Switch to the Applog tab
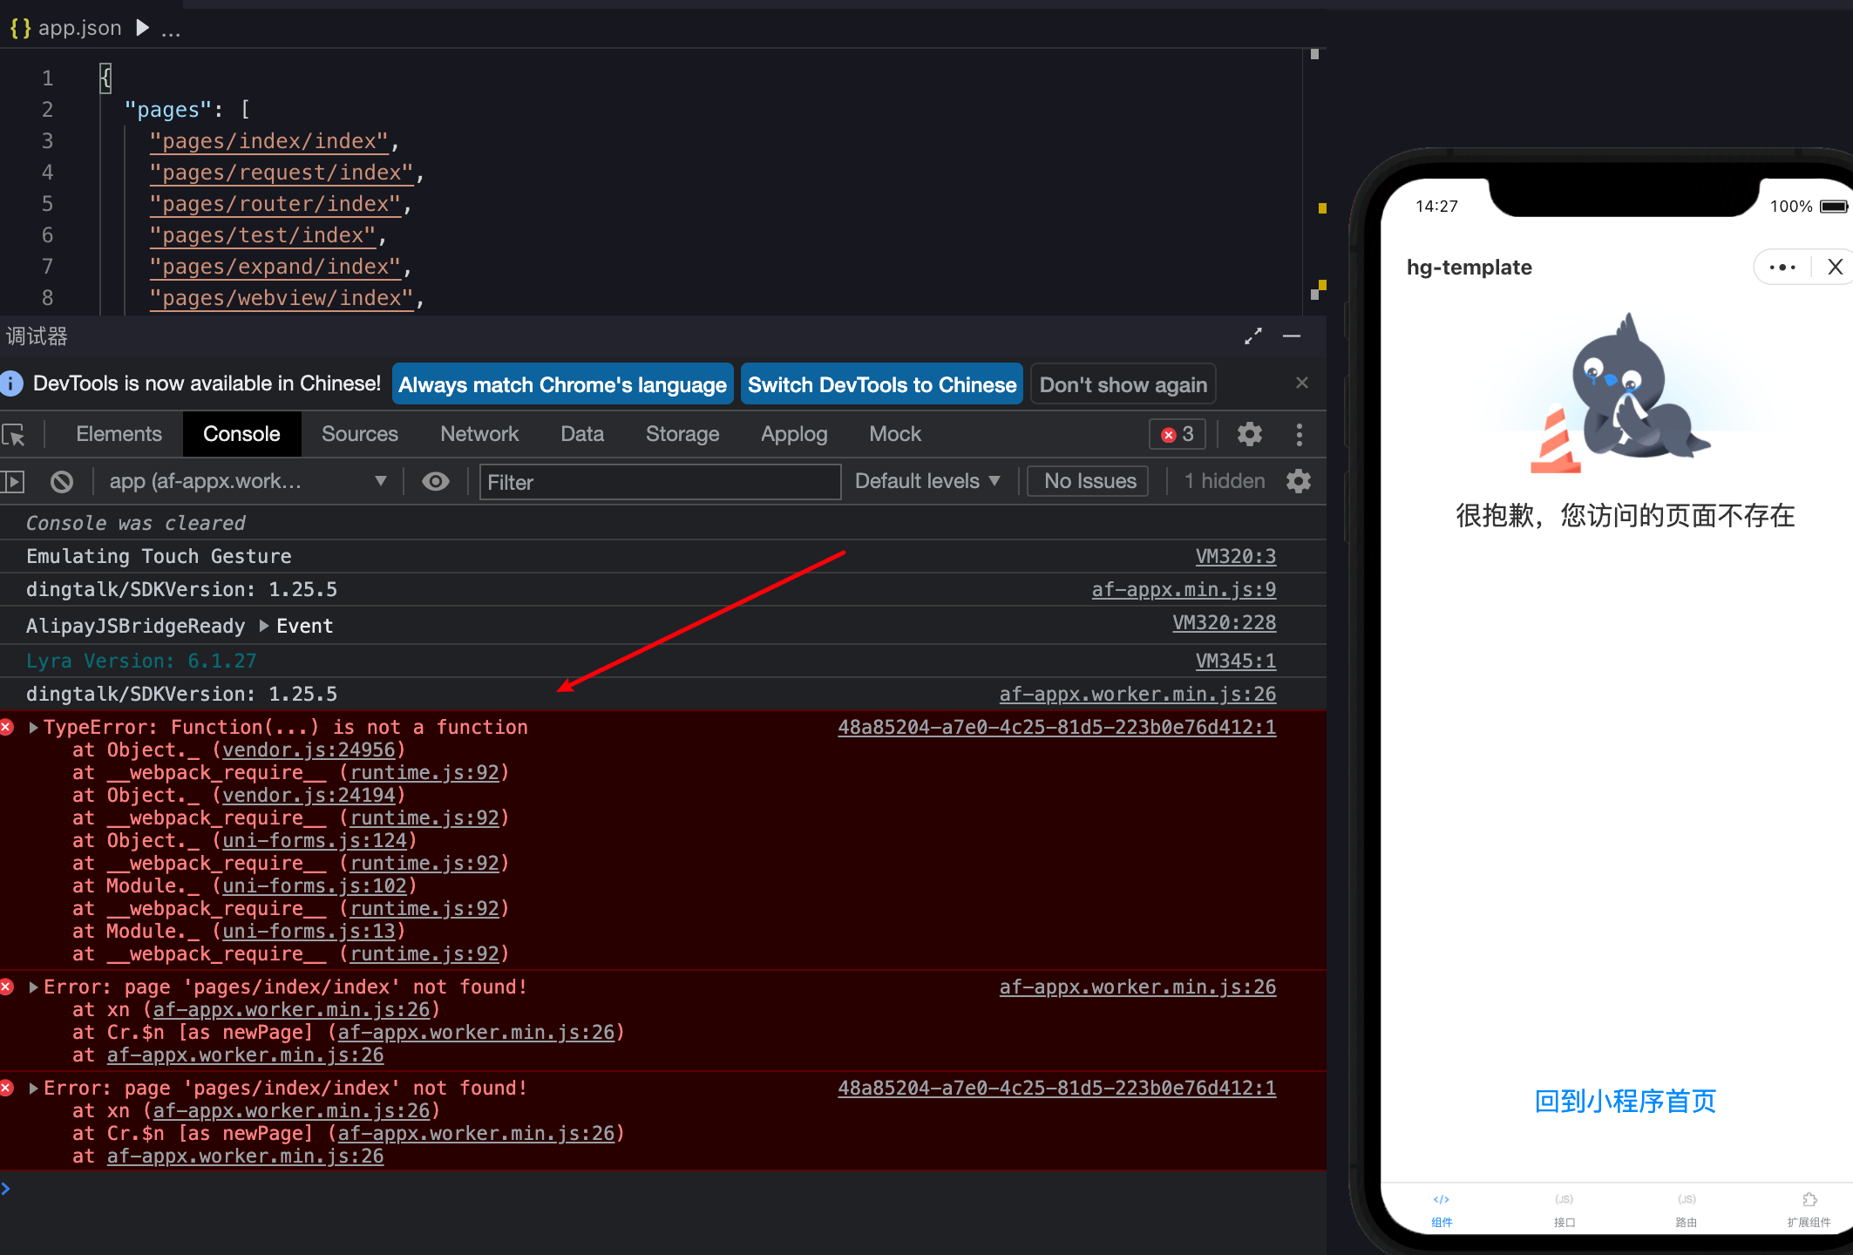1853x1255 pixels. coord(793,434)
